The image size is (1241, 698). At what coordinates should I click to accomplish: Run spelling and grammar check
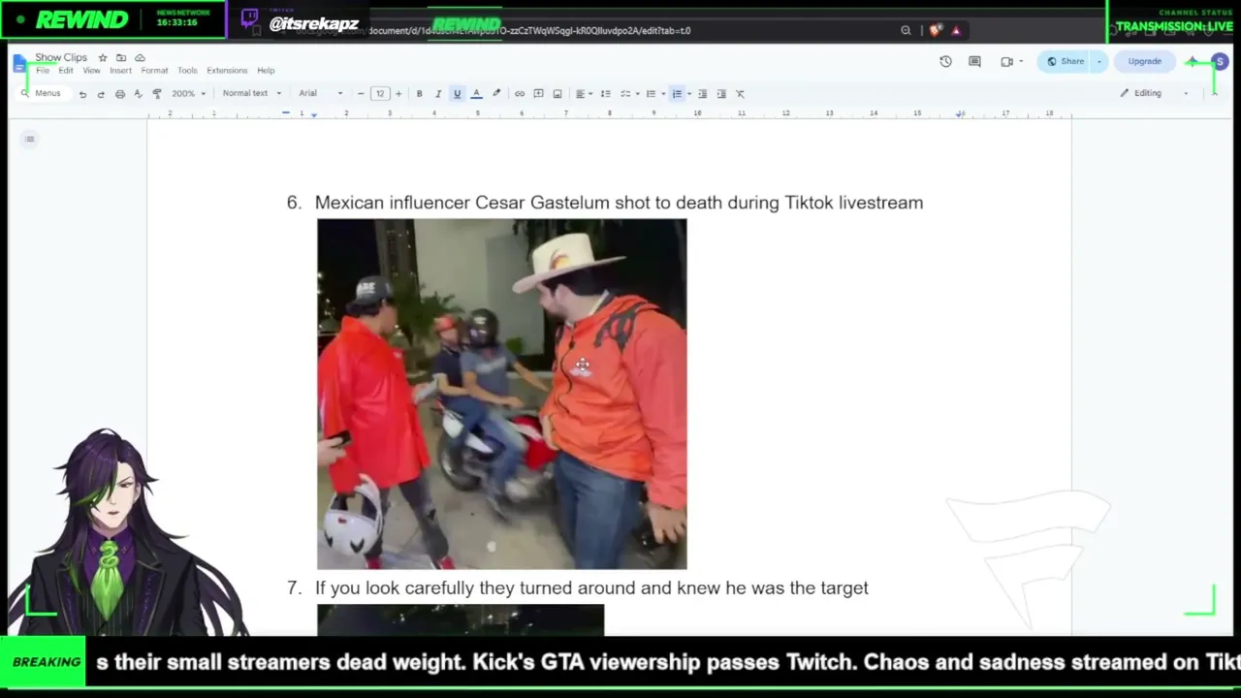coord(138,94)
